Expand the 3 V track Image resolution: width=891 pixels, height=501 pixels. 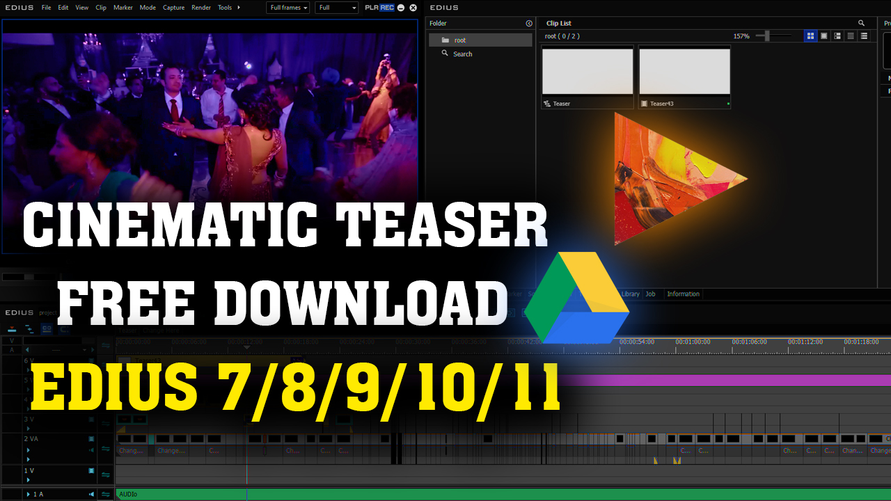pyautogui.click(x=29, y=428)
